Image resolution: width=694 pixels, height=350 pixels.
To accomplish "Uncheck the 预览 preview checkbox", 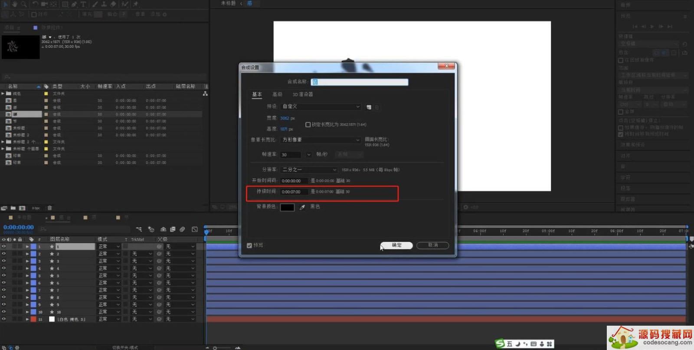I will [249, 245].
